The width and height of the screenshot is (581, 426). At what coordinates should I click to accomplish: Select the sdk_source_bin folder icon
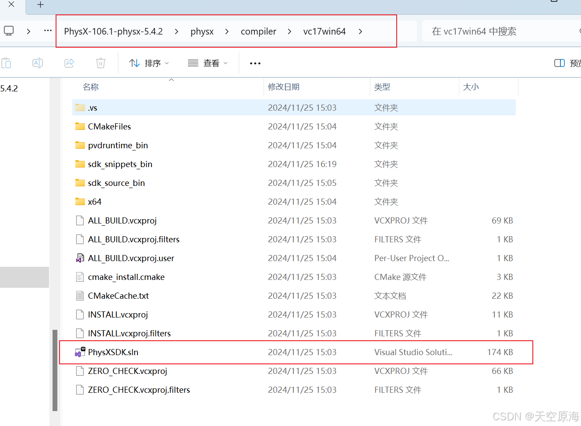tap(80, 183)
